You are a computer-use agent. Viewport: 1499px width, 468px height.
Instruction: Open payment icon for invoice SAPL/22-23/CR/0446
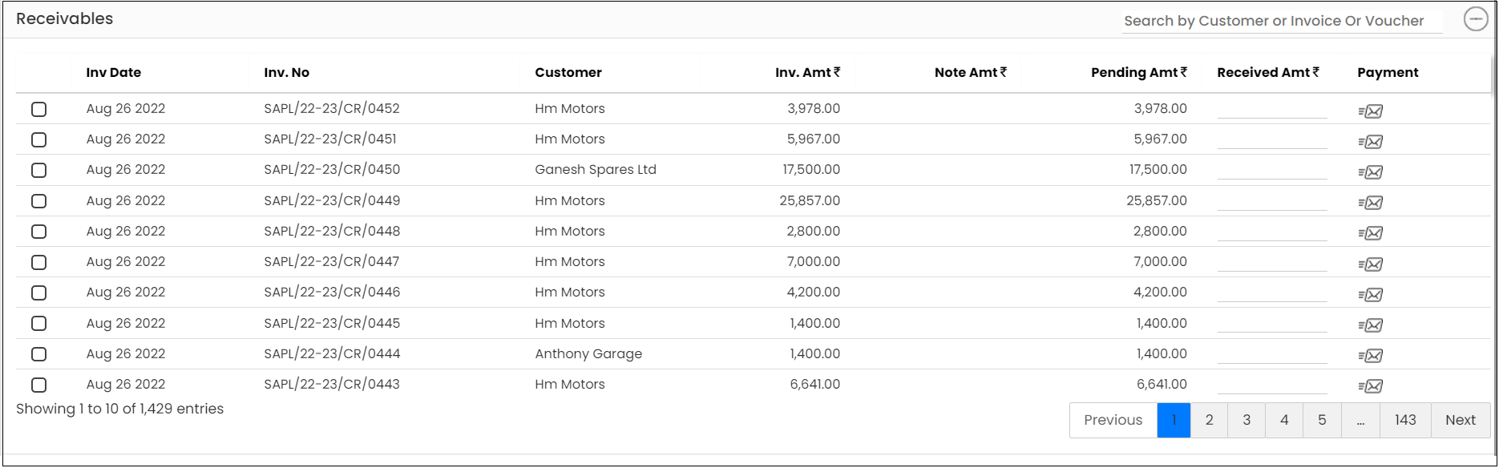[x=1371, y=295]
